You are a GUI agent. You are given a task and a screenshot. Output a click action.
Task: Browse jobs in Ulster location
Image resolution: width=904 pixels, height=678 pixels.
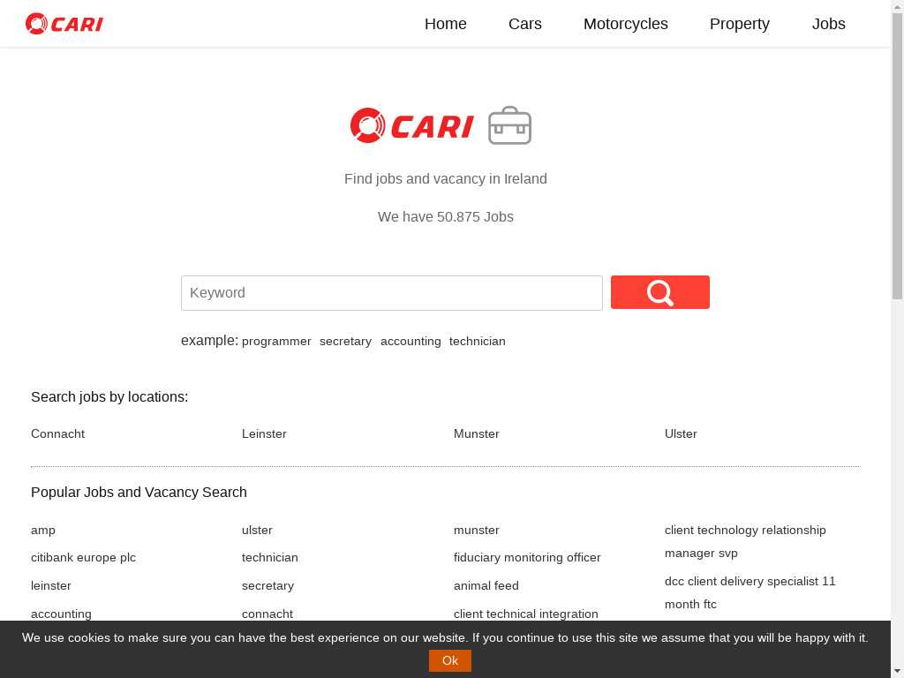point(681,433)
